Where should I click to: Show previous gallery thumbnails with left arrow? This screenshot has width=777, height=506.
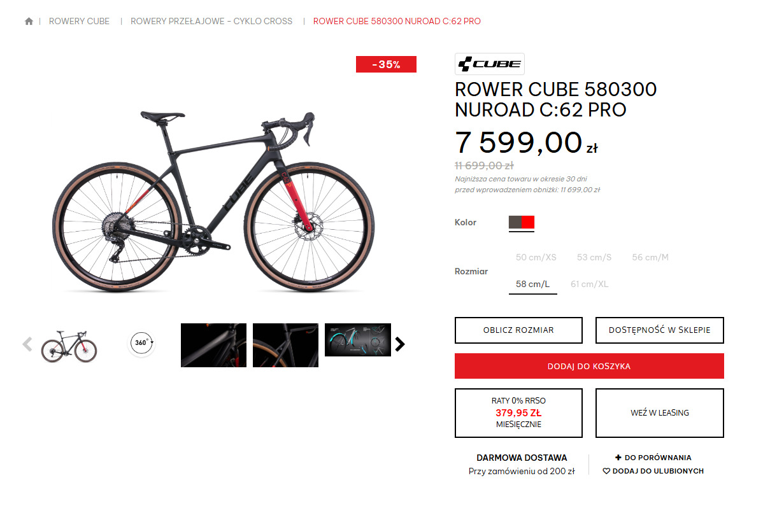pos(27,344)
